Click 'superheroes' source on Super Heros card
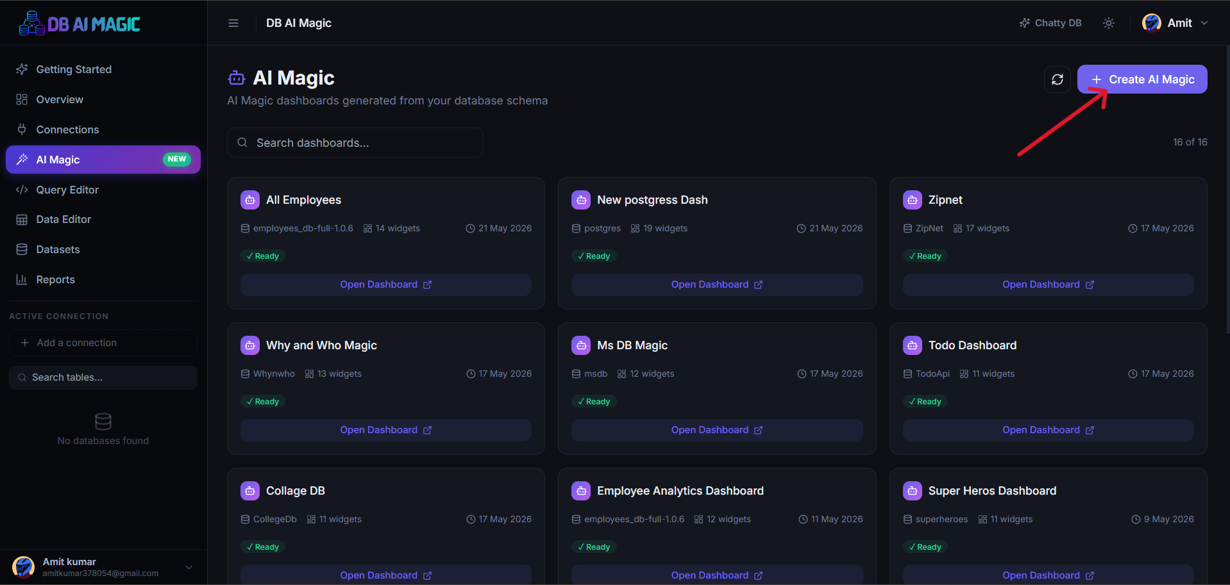The width and height of the screenshot is (1230, 585). point(941,519)
